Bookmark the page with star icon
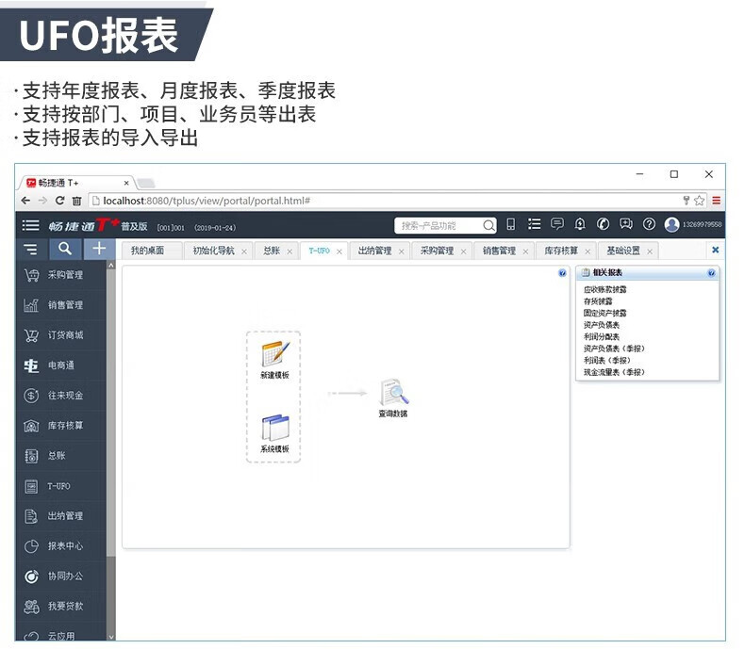The width and height of the screenshot is (745, 649). pos(699,201)
